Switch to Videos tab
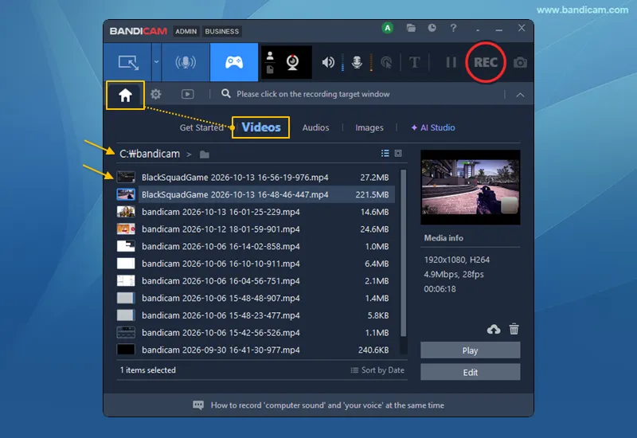 coord(261,127)
